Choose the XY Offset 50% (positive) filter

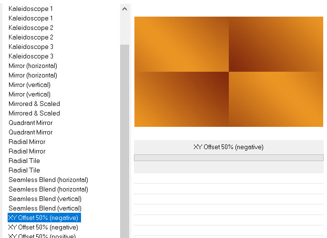click(x=42, y=236)
